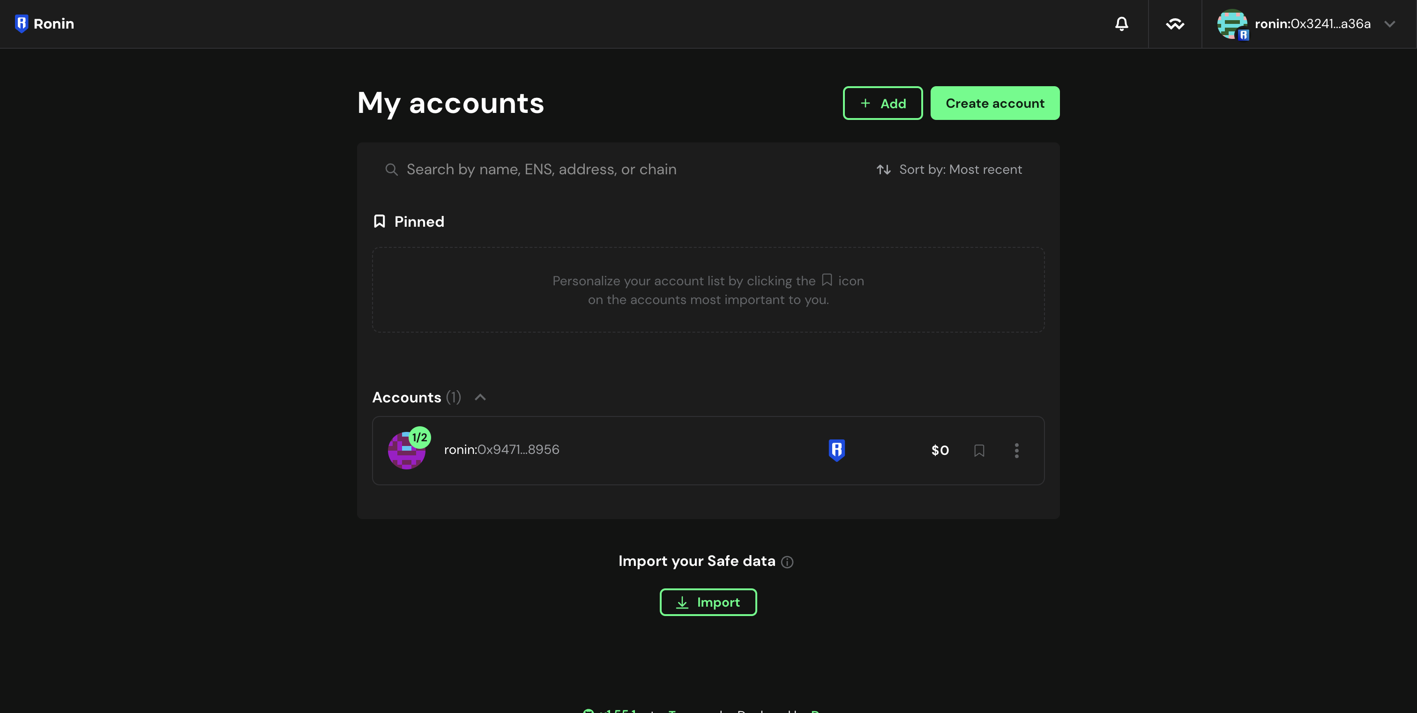
Task: Click the Ronin chain badge in account row
Action: 837,450
